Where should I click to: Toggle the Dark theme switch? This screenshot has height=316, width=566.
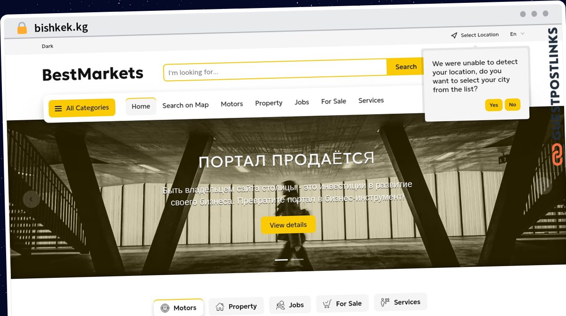(48, 46)
